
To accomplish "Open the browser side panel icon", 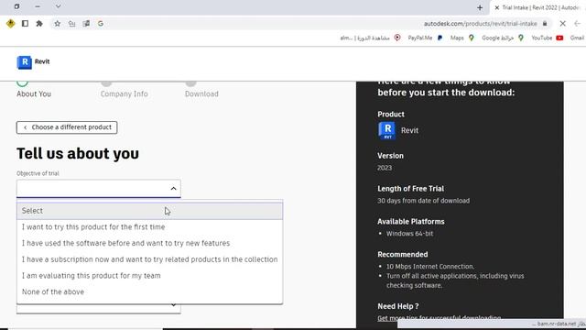I will [x=25, y=24].
